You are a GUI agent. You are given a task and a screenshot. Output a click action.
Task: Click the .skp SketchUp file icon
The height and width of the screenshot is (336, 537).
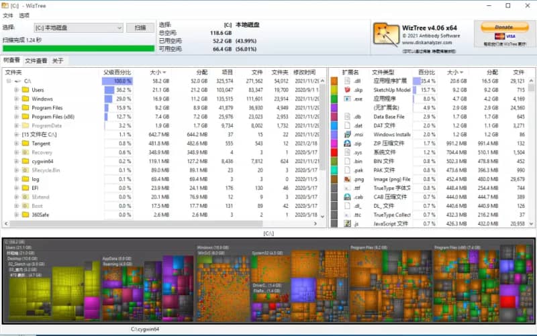[x=347, y=90]
